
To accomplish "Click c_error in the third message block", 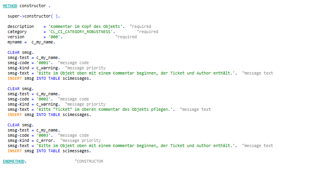I will [45, 140].
